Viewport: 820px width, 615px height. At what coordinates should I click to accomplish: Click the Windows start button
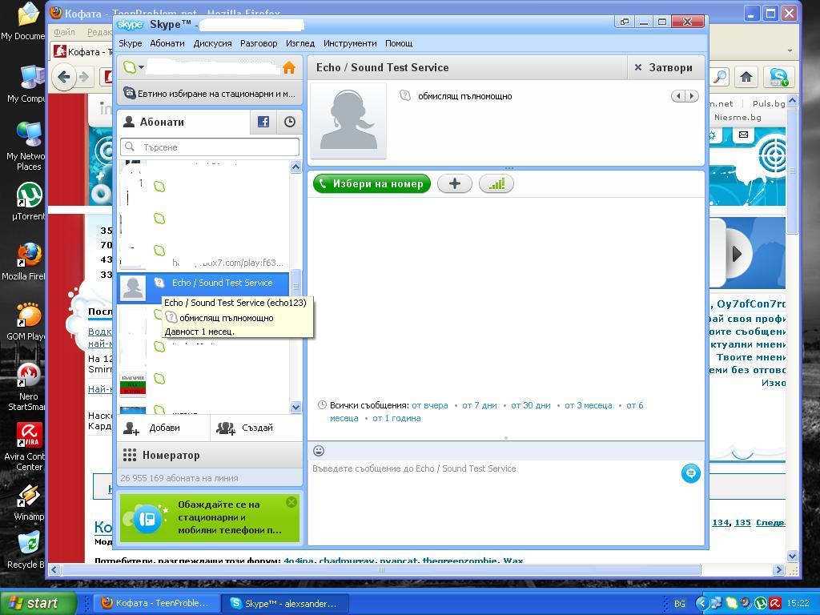(x=38, y=603)
